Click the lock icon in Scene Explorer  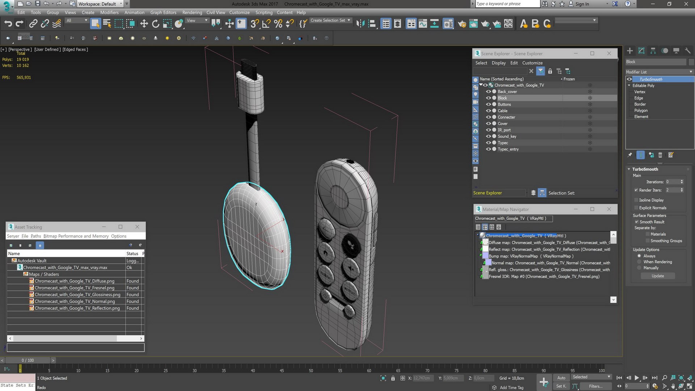coord(550,71)
